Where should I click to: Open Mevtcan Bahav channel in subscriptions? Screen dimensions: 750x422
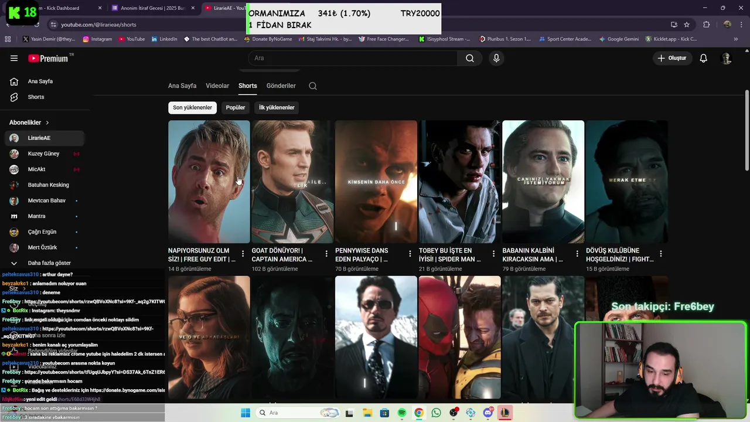45,200
